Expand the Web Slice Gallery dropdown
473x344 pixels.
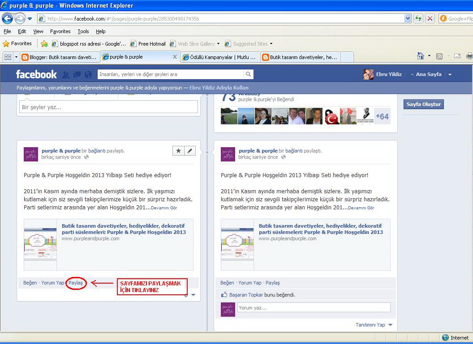click(x=218, y=44)
